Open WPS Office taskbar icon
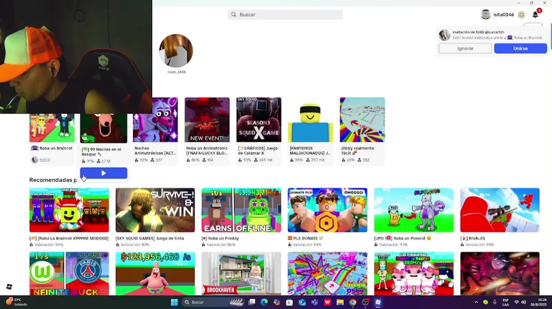552x309 pixels. coord(327,302)
